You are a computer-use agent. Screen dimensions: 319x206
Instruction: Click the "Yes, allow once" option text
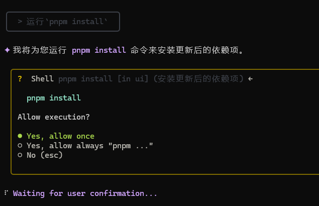[x=60, y=136]
